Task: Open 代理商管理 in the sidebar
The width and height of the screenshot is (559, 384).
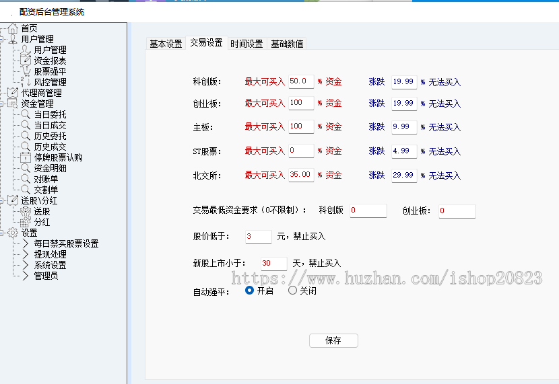Action: (41, 93)
